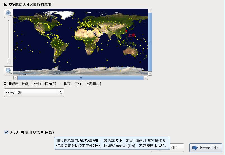The width and height of the screenshot is (225, 155).
Task: Zoom in the timezone map
Action: coord(9,13)
